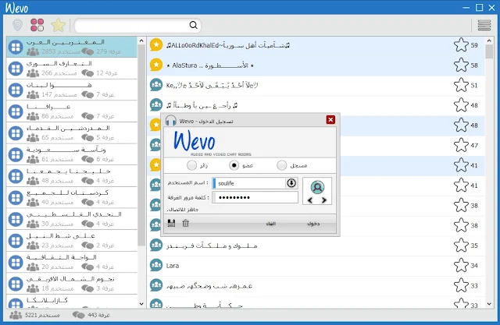The height and width of the screenshot is (325, 500).
Task: Choose the زائر (visitor) radio button
Action: [192, 165]
